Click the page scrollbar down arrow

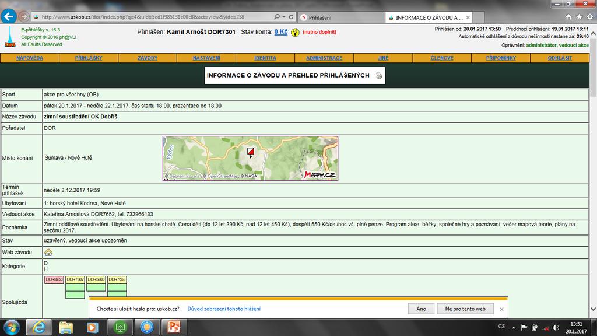click(593, 309)
